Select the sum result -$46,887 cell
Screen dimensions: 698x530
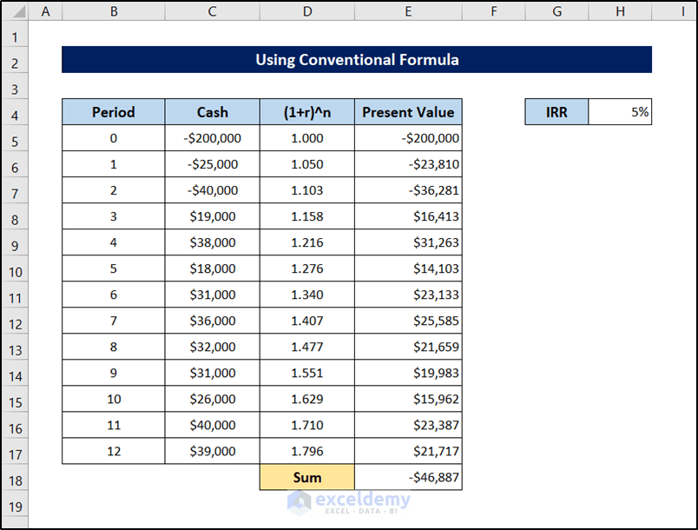point(408,477)
